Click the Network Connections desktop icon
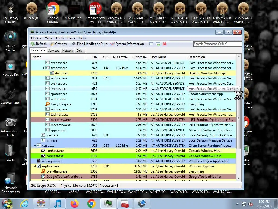 click(11, 183)
